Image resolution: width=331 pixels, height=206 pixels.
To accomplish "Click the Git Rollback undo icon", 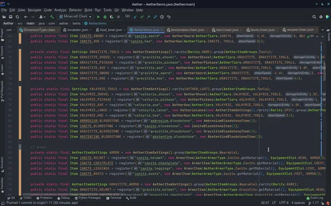I will tap(169, 17).
